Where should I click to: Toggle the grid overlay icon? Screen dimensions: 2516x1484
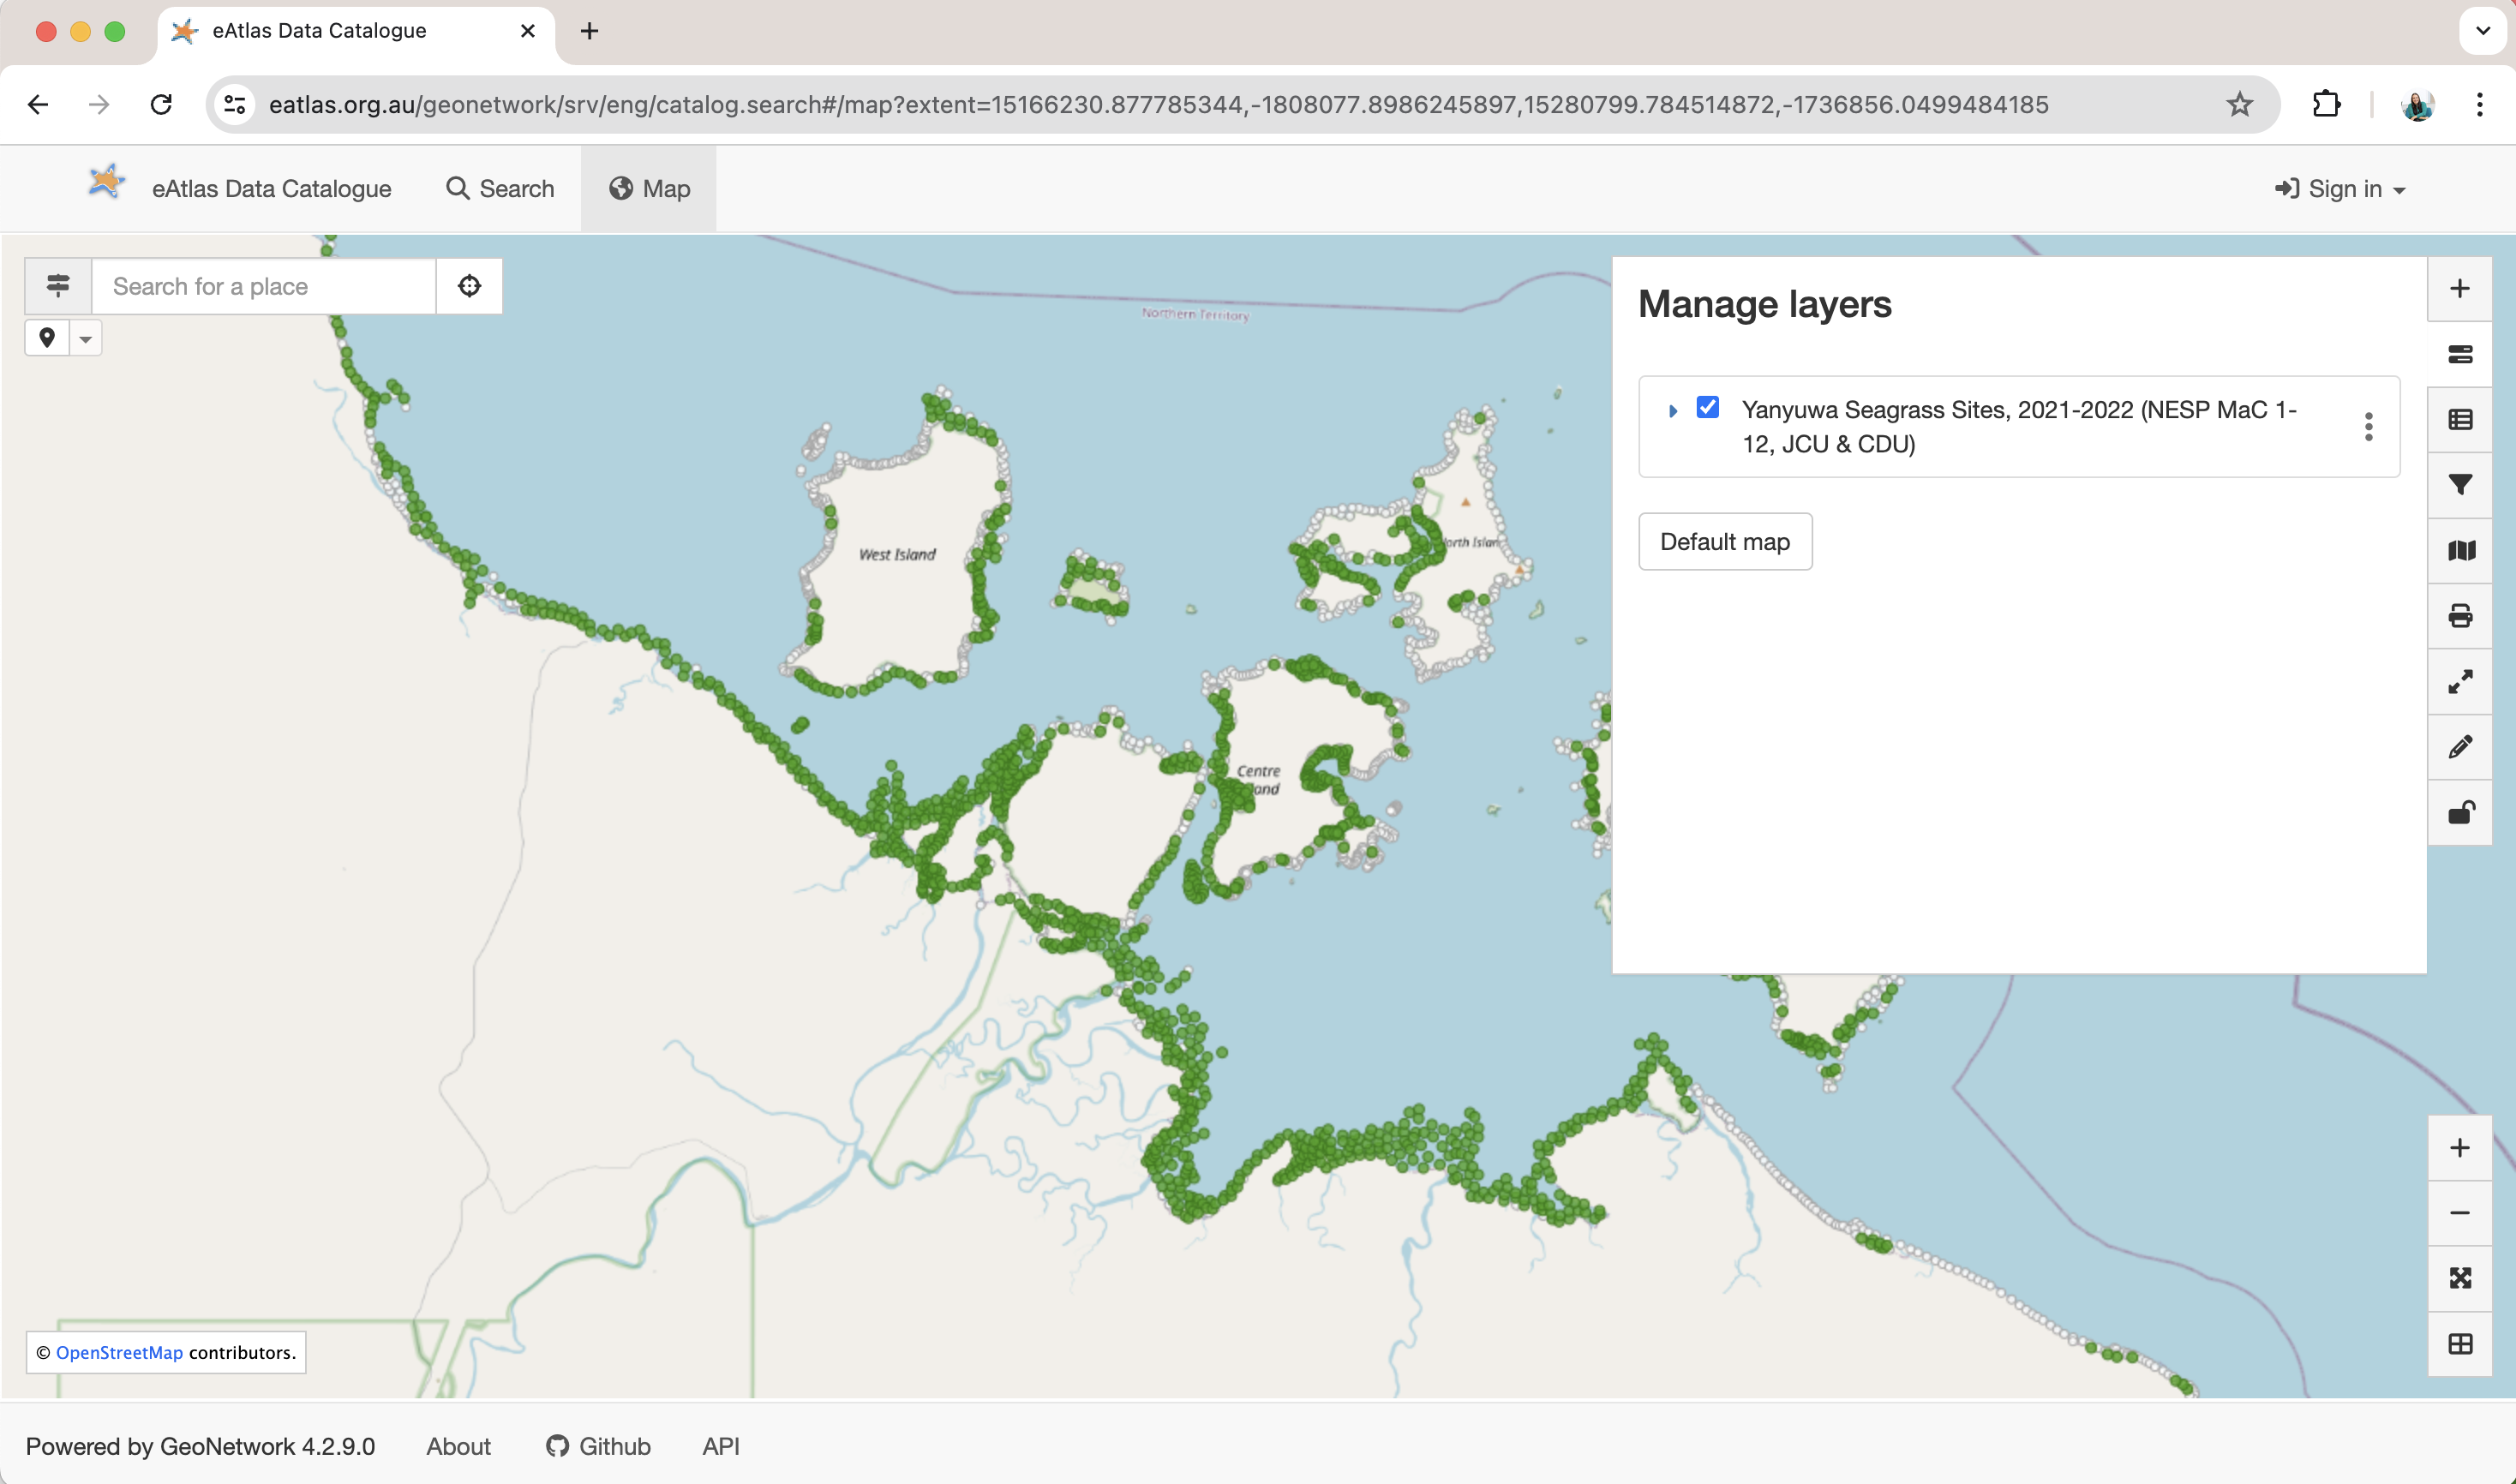pos(2461,1344)
